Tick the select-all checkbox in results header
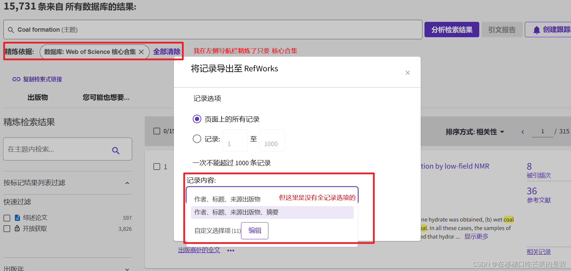The height and width of the screenshot is (271, 571). click(x=157, y=131)
